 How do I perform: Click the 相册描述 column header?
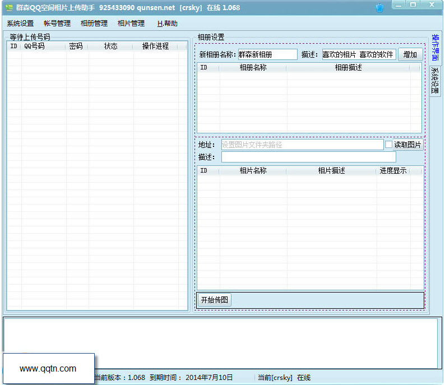coord(348,67)
